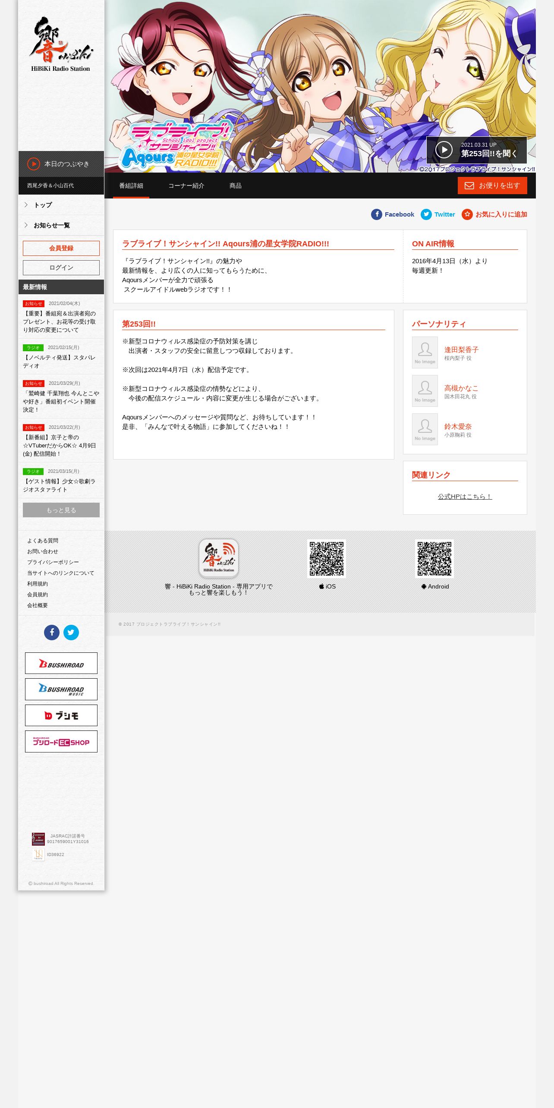Click the HiBiKi app icon in footer
The image size is (554, 1108).
click(x=219, y=558)
